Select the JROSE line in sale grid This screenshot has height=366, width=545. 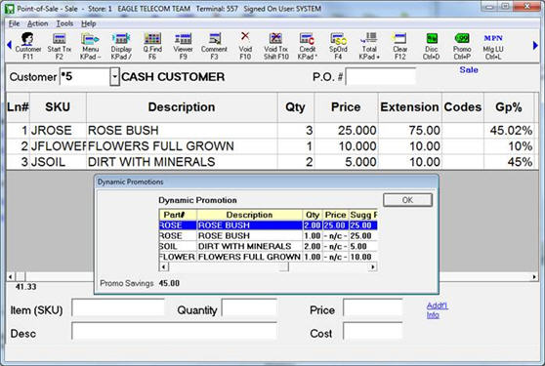pyautogui.click(x=272, y=131)
